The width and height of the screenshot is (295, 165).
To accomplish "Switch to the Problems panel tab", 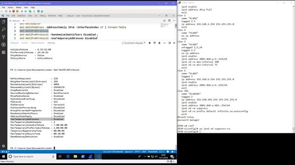I will pos(14,43).
